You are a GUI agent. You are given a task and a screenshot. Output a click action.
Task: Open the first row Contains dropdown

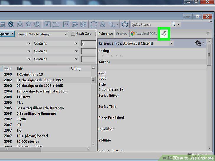tap(56, 43)
